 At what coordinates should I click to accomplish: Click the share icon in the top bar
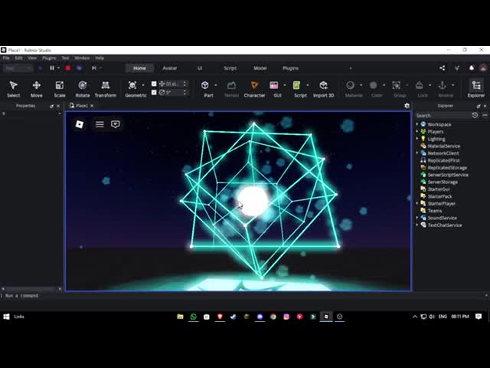point(443,68)
